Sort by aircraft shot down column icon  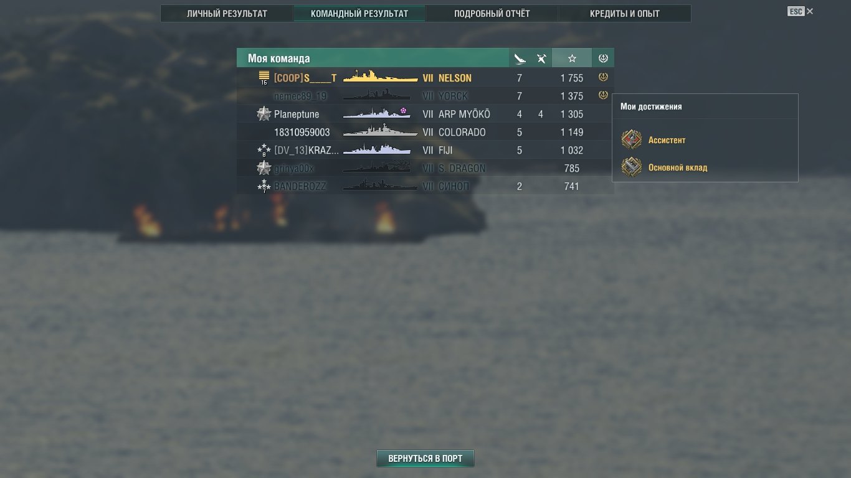(541, 59)
